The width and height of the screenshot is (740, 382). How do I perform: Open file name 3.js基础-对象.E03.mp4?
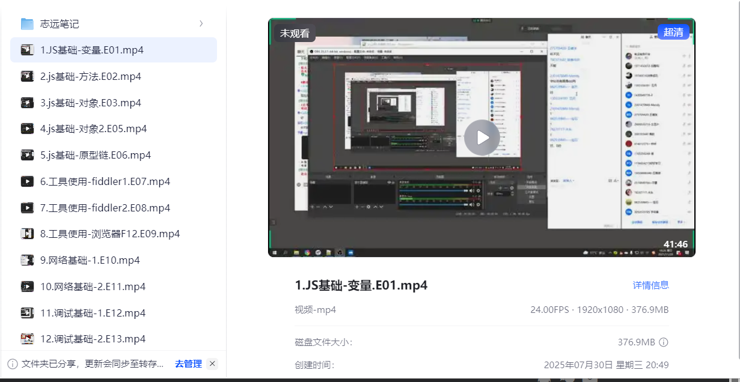pos(91,103)
